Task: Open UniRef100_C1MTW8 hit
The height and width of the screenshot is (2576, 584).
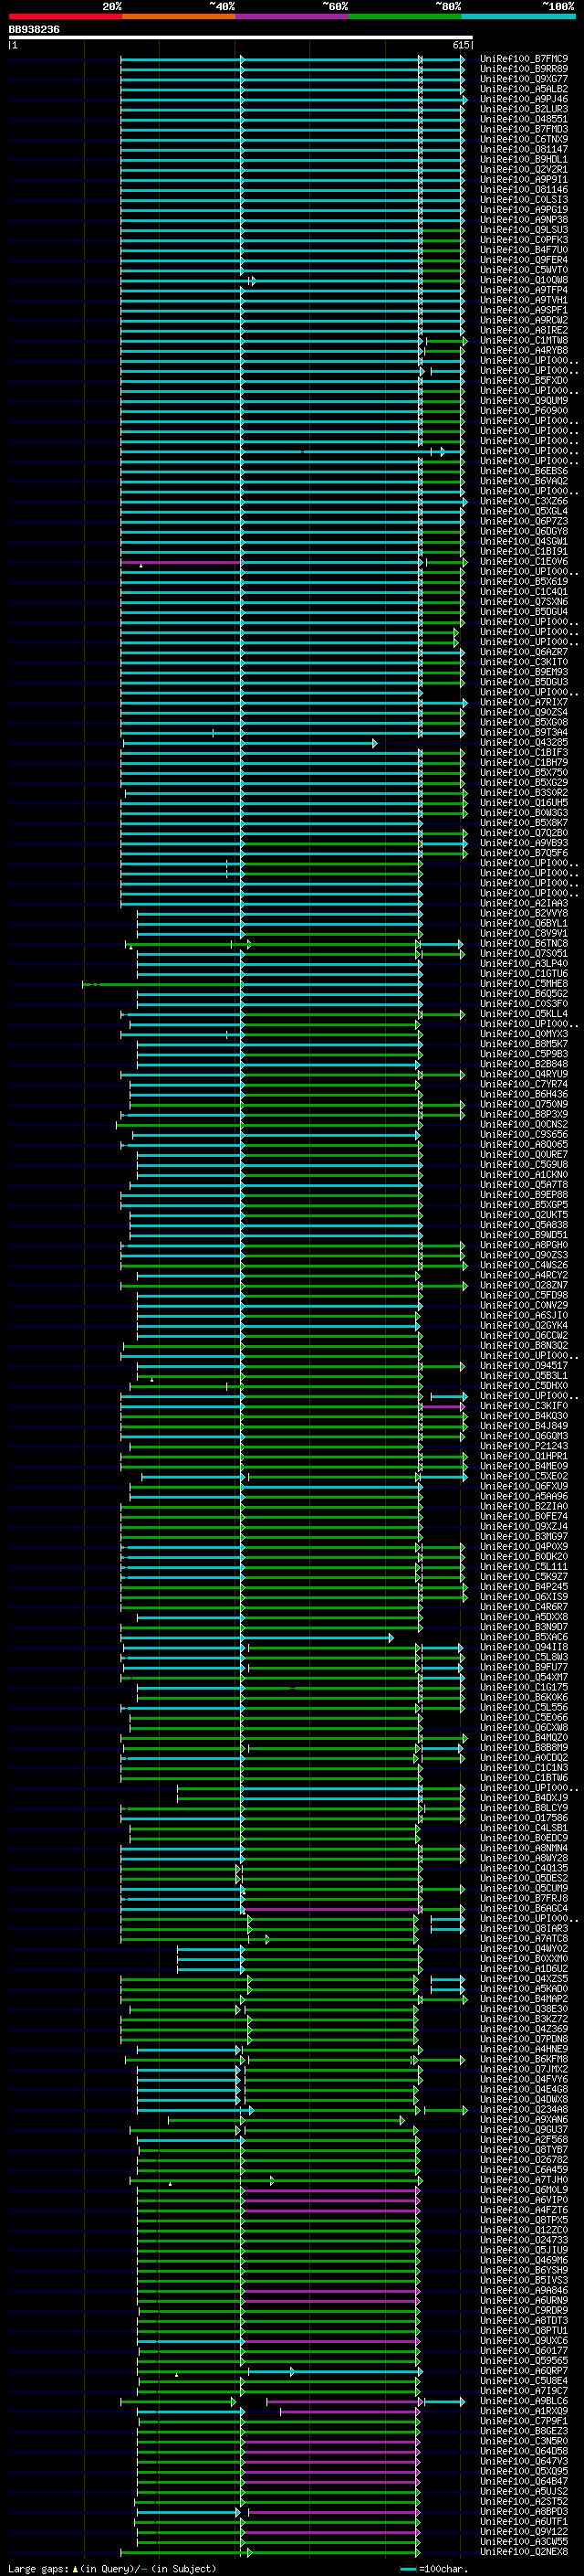Action: click(x=524, y=340)
